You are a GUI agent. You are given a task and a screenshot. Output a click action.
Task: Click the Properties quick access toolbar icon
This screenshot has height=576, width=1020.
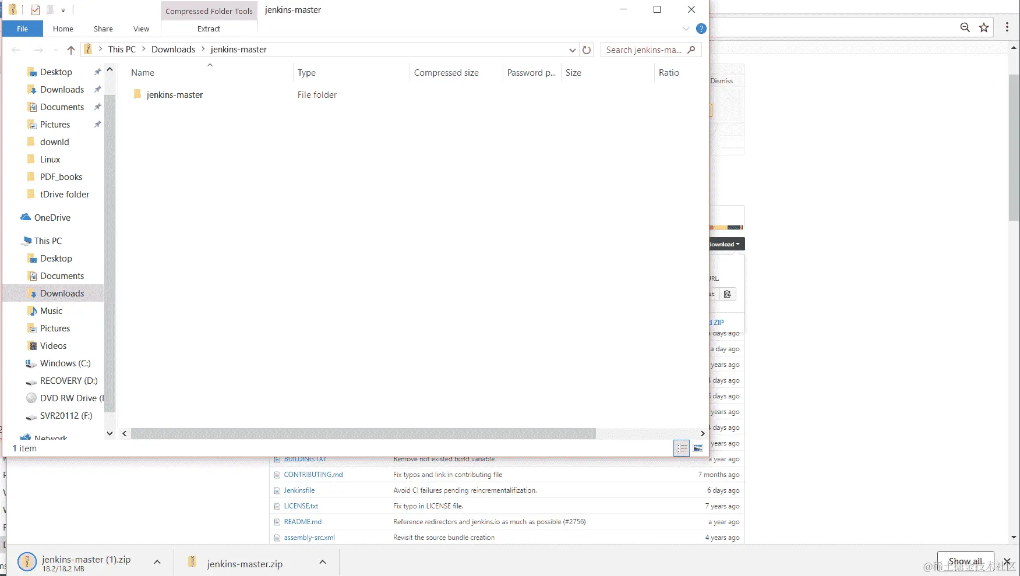(36, 10)
